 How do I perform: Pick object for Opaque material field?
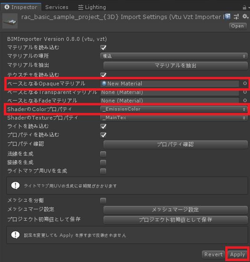pos(245,84)
